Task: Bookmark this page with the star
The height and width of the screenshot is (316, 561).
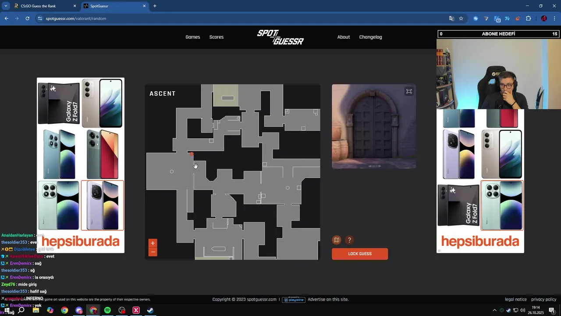Action: click(x=461, y=18)
